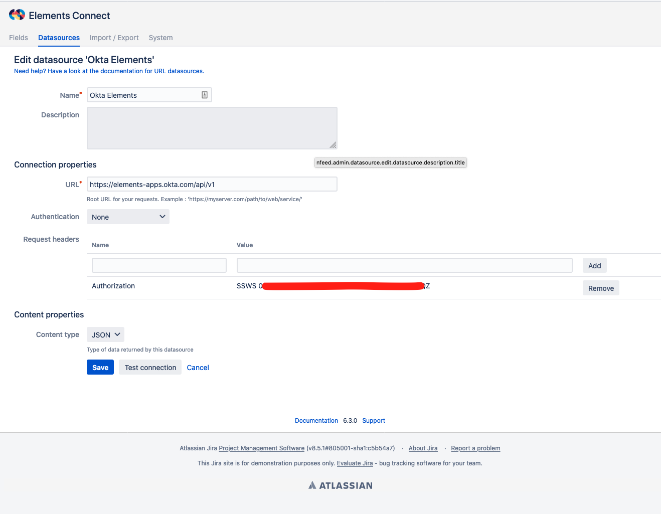Cancel editing the datasource

coord(198,368)
